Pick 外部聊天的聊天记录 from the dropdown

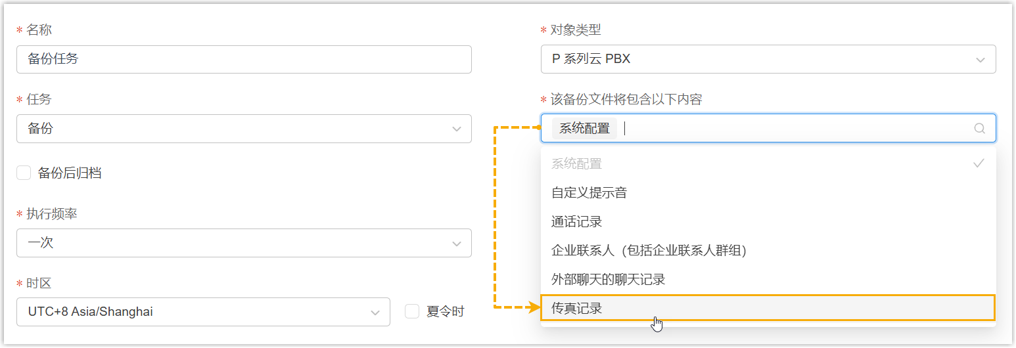608,280
